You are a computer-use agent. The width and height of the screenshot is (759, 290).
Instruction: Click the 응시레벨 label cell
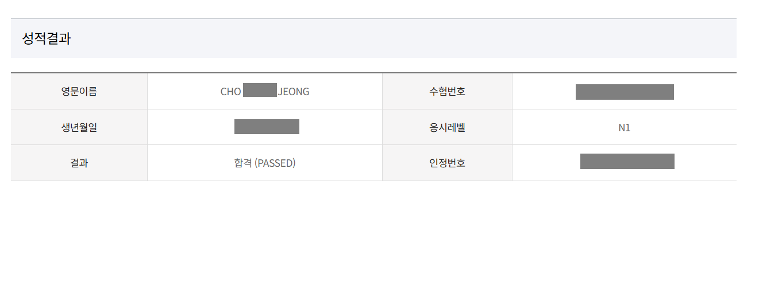tap(447, 127)
